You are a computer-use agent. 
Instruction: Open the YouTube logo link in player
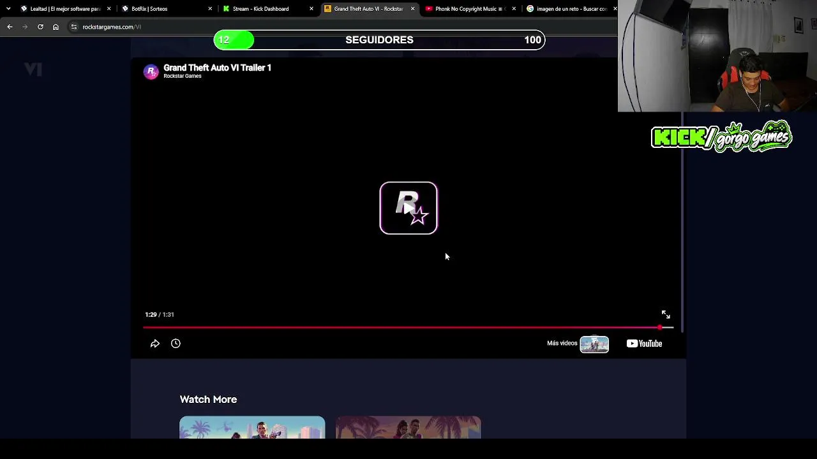point(644,344)
